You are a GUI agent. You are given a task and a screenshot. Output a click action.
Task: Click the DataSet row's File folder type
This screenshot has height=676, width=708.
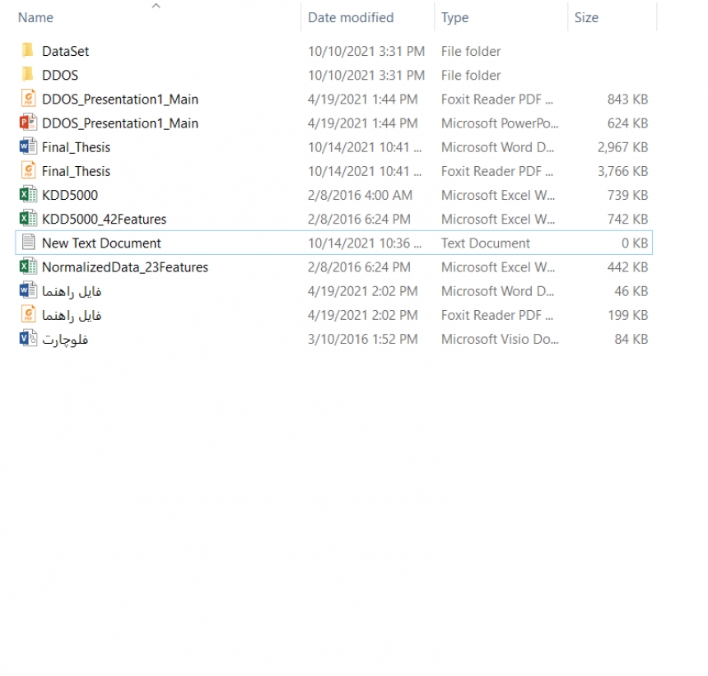pyautogui.click(x=471, y=52)
